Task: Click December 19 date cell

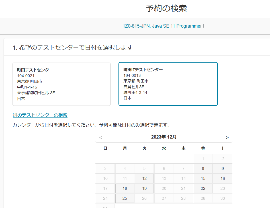Action: tap(144, 188)
